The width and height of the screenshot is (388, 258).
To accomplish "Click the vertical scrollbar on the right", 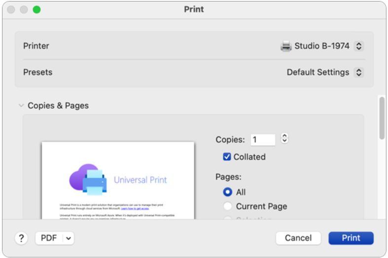I will (382, 118).
